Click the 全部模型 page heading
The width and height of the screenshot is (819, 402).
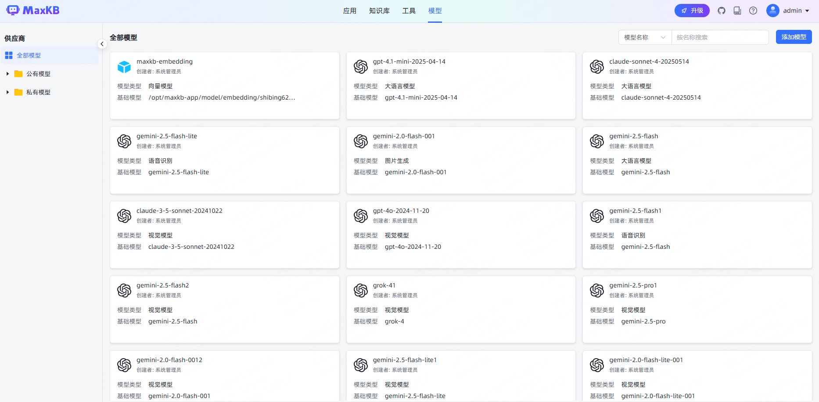coord(123,38)
